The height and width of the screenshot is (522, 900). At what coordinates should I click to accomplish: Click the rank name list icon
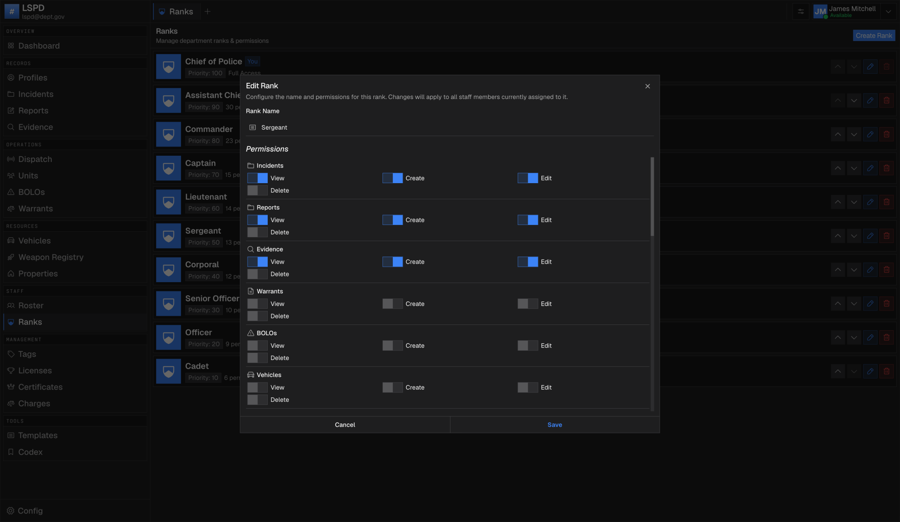(252, 127)
